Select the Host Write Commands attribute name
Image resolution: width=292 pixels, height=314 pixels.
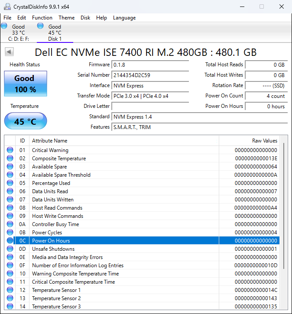(x=58, y=216)
